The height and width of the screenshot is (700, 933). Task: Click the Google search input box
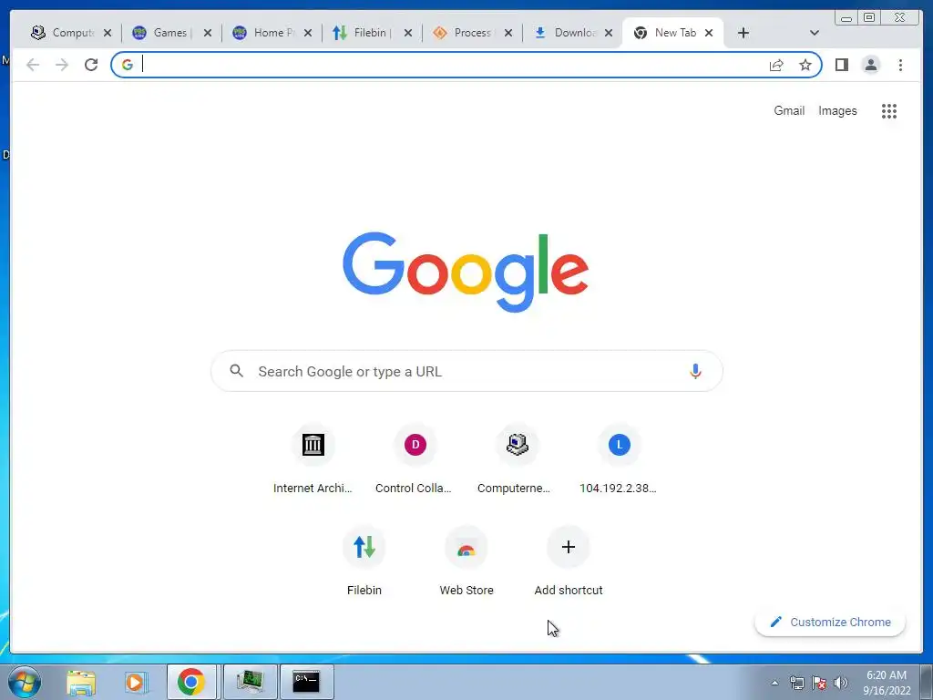coord(466,372)
